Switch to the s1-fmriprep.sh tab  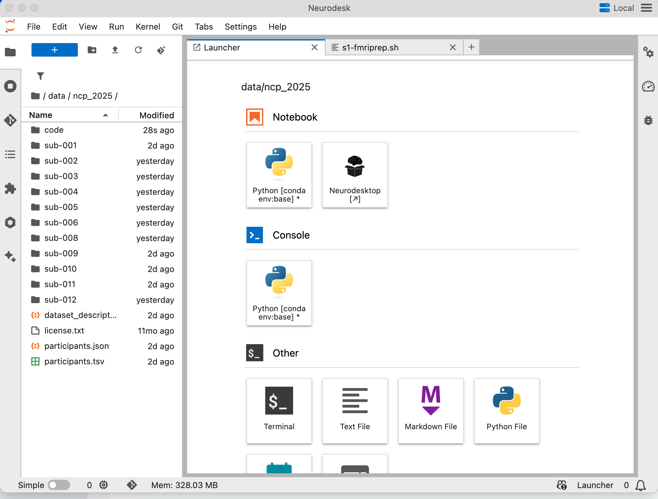pyautogui.click(x=370, y=48)
